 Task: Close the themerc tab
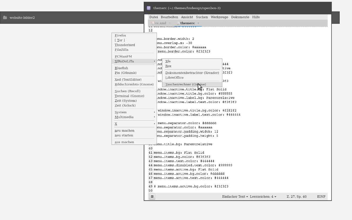[198, 23]
